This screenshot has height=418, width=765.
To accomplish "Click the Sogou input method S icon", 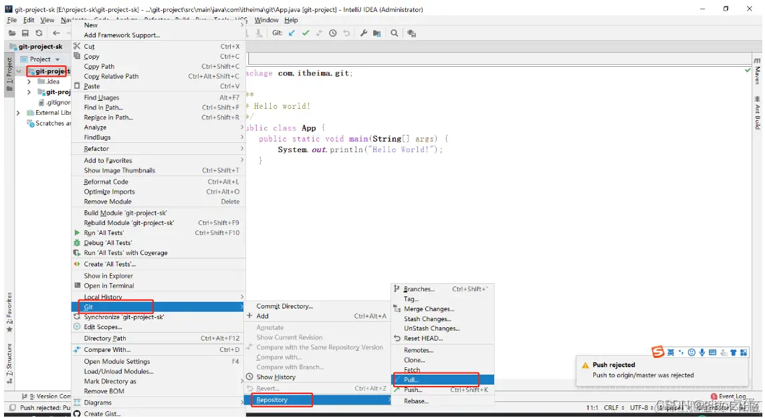I will pos(658,352).
